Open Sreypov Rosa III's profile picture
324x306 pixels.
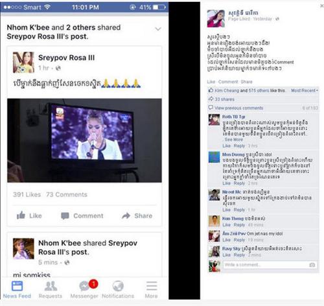[23, 62]
